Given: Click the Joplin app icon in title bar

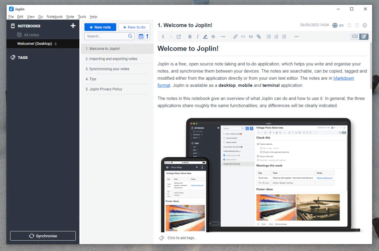Looking at the screenshot, I should point(11,9).
